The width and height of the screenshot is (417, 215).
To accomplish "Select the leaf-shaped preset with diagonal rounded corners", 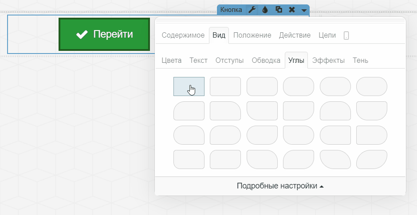I will coord(372,159).
